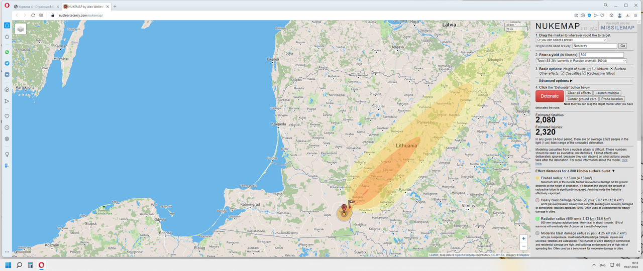This screenshot has width=643, height=271.
Task: Open Windows taskbar search
Action: coord(19,264)
